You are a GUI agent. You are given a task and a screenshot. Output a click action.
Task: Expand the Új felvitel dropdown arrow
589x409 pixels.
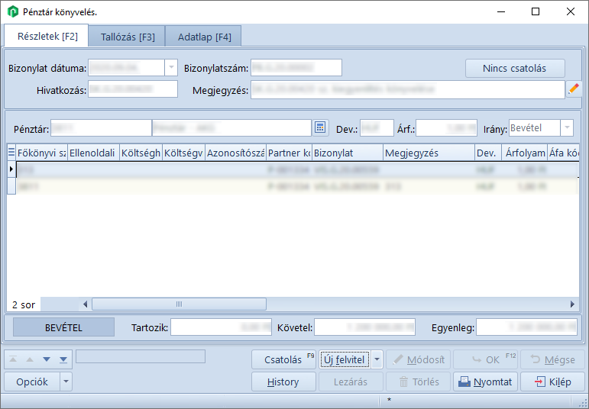point(378,360)
